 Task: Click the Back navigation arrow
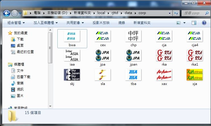pos(7,13)
